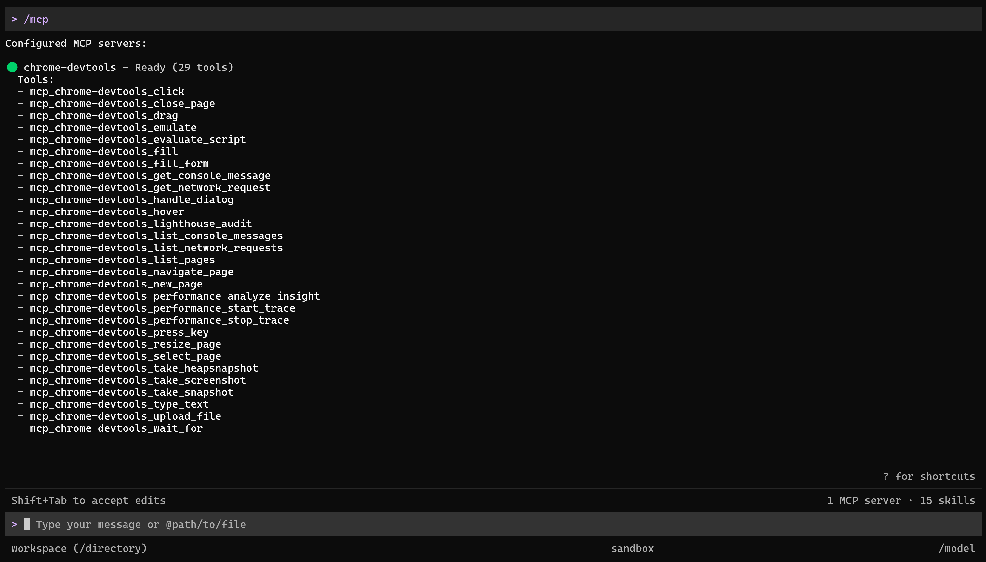Image resolution: width=986 pixels, height=562 pixels.
Task: Select mcp_chrome-devtools_performance_start_trace line
Action: [163, 308]
